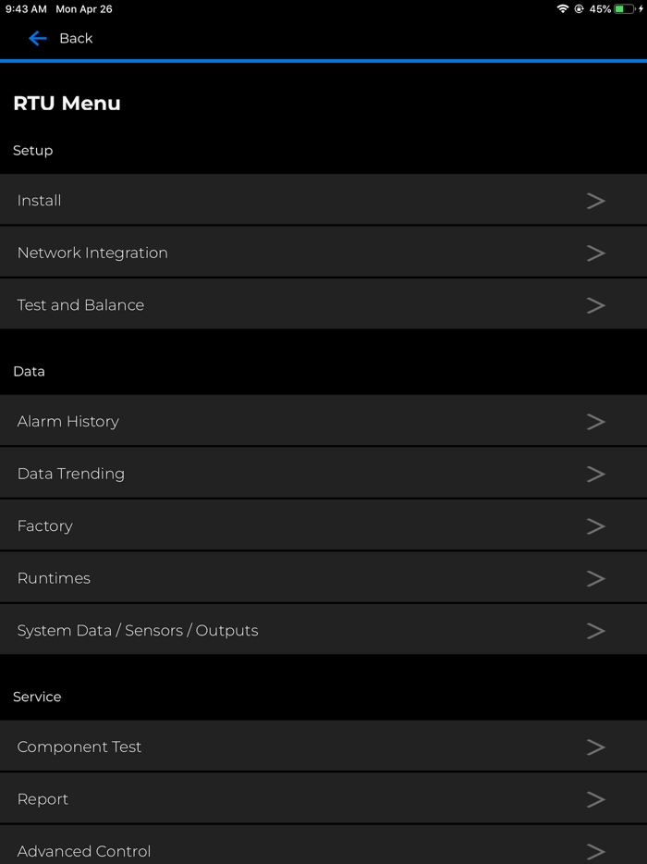
Task: Open Network Integration settings
Action: (x=323, y=253)
